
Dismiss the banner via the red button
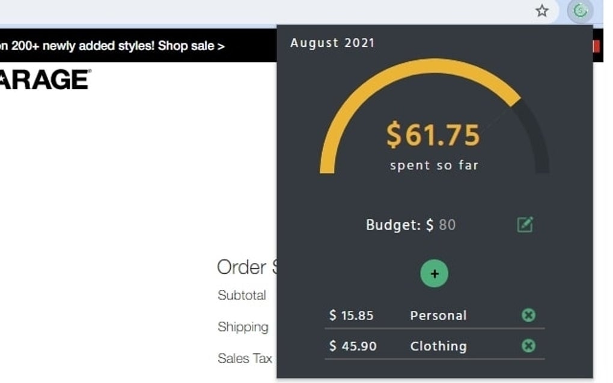597,45
